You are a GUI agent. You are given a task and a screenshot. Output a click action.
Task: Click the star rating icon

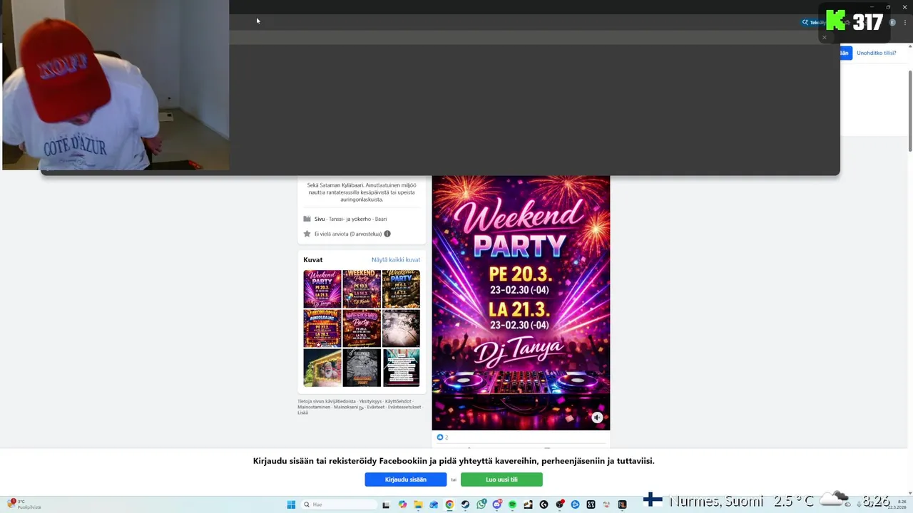coord(307,234)
